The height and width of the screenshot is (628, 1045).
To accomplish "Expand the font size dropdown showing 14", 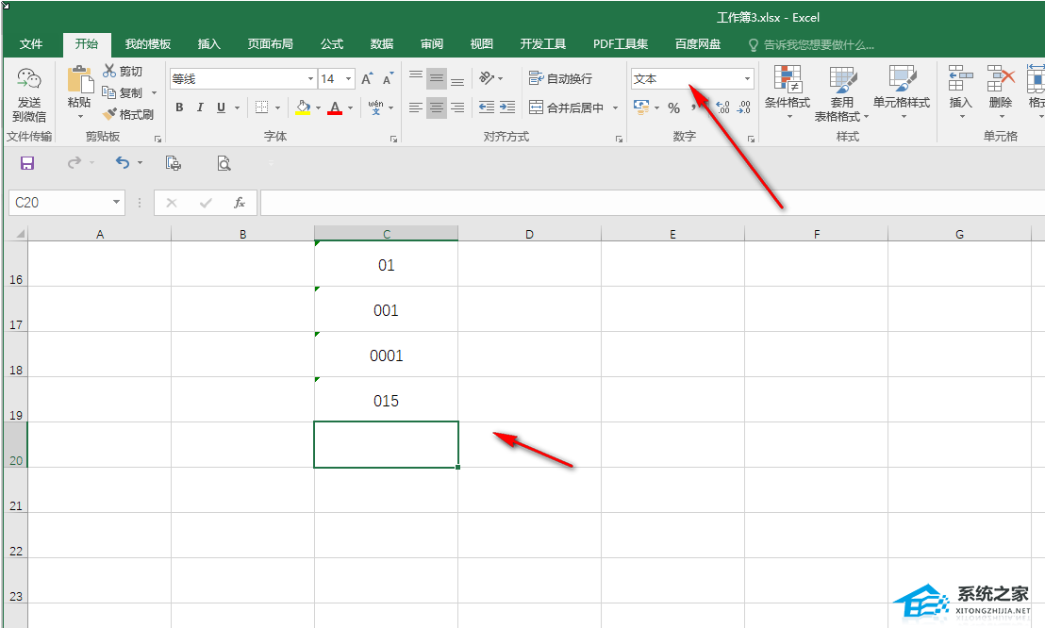I will 349,79.
